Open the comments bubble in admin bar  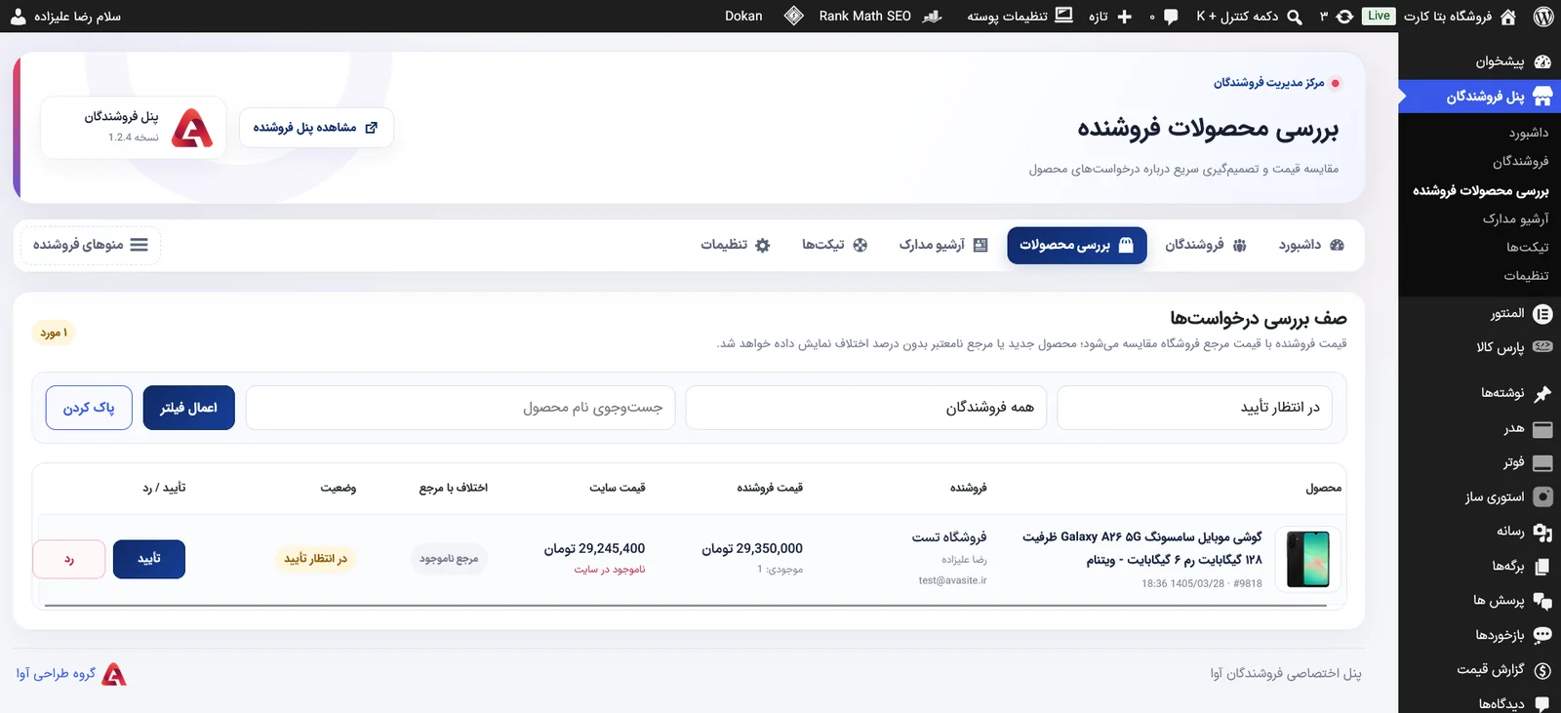pyautogui.click(x=1171, y=17)
